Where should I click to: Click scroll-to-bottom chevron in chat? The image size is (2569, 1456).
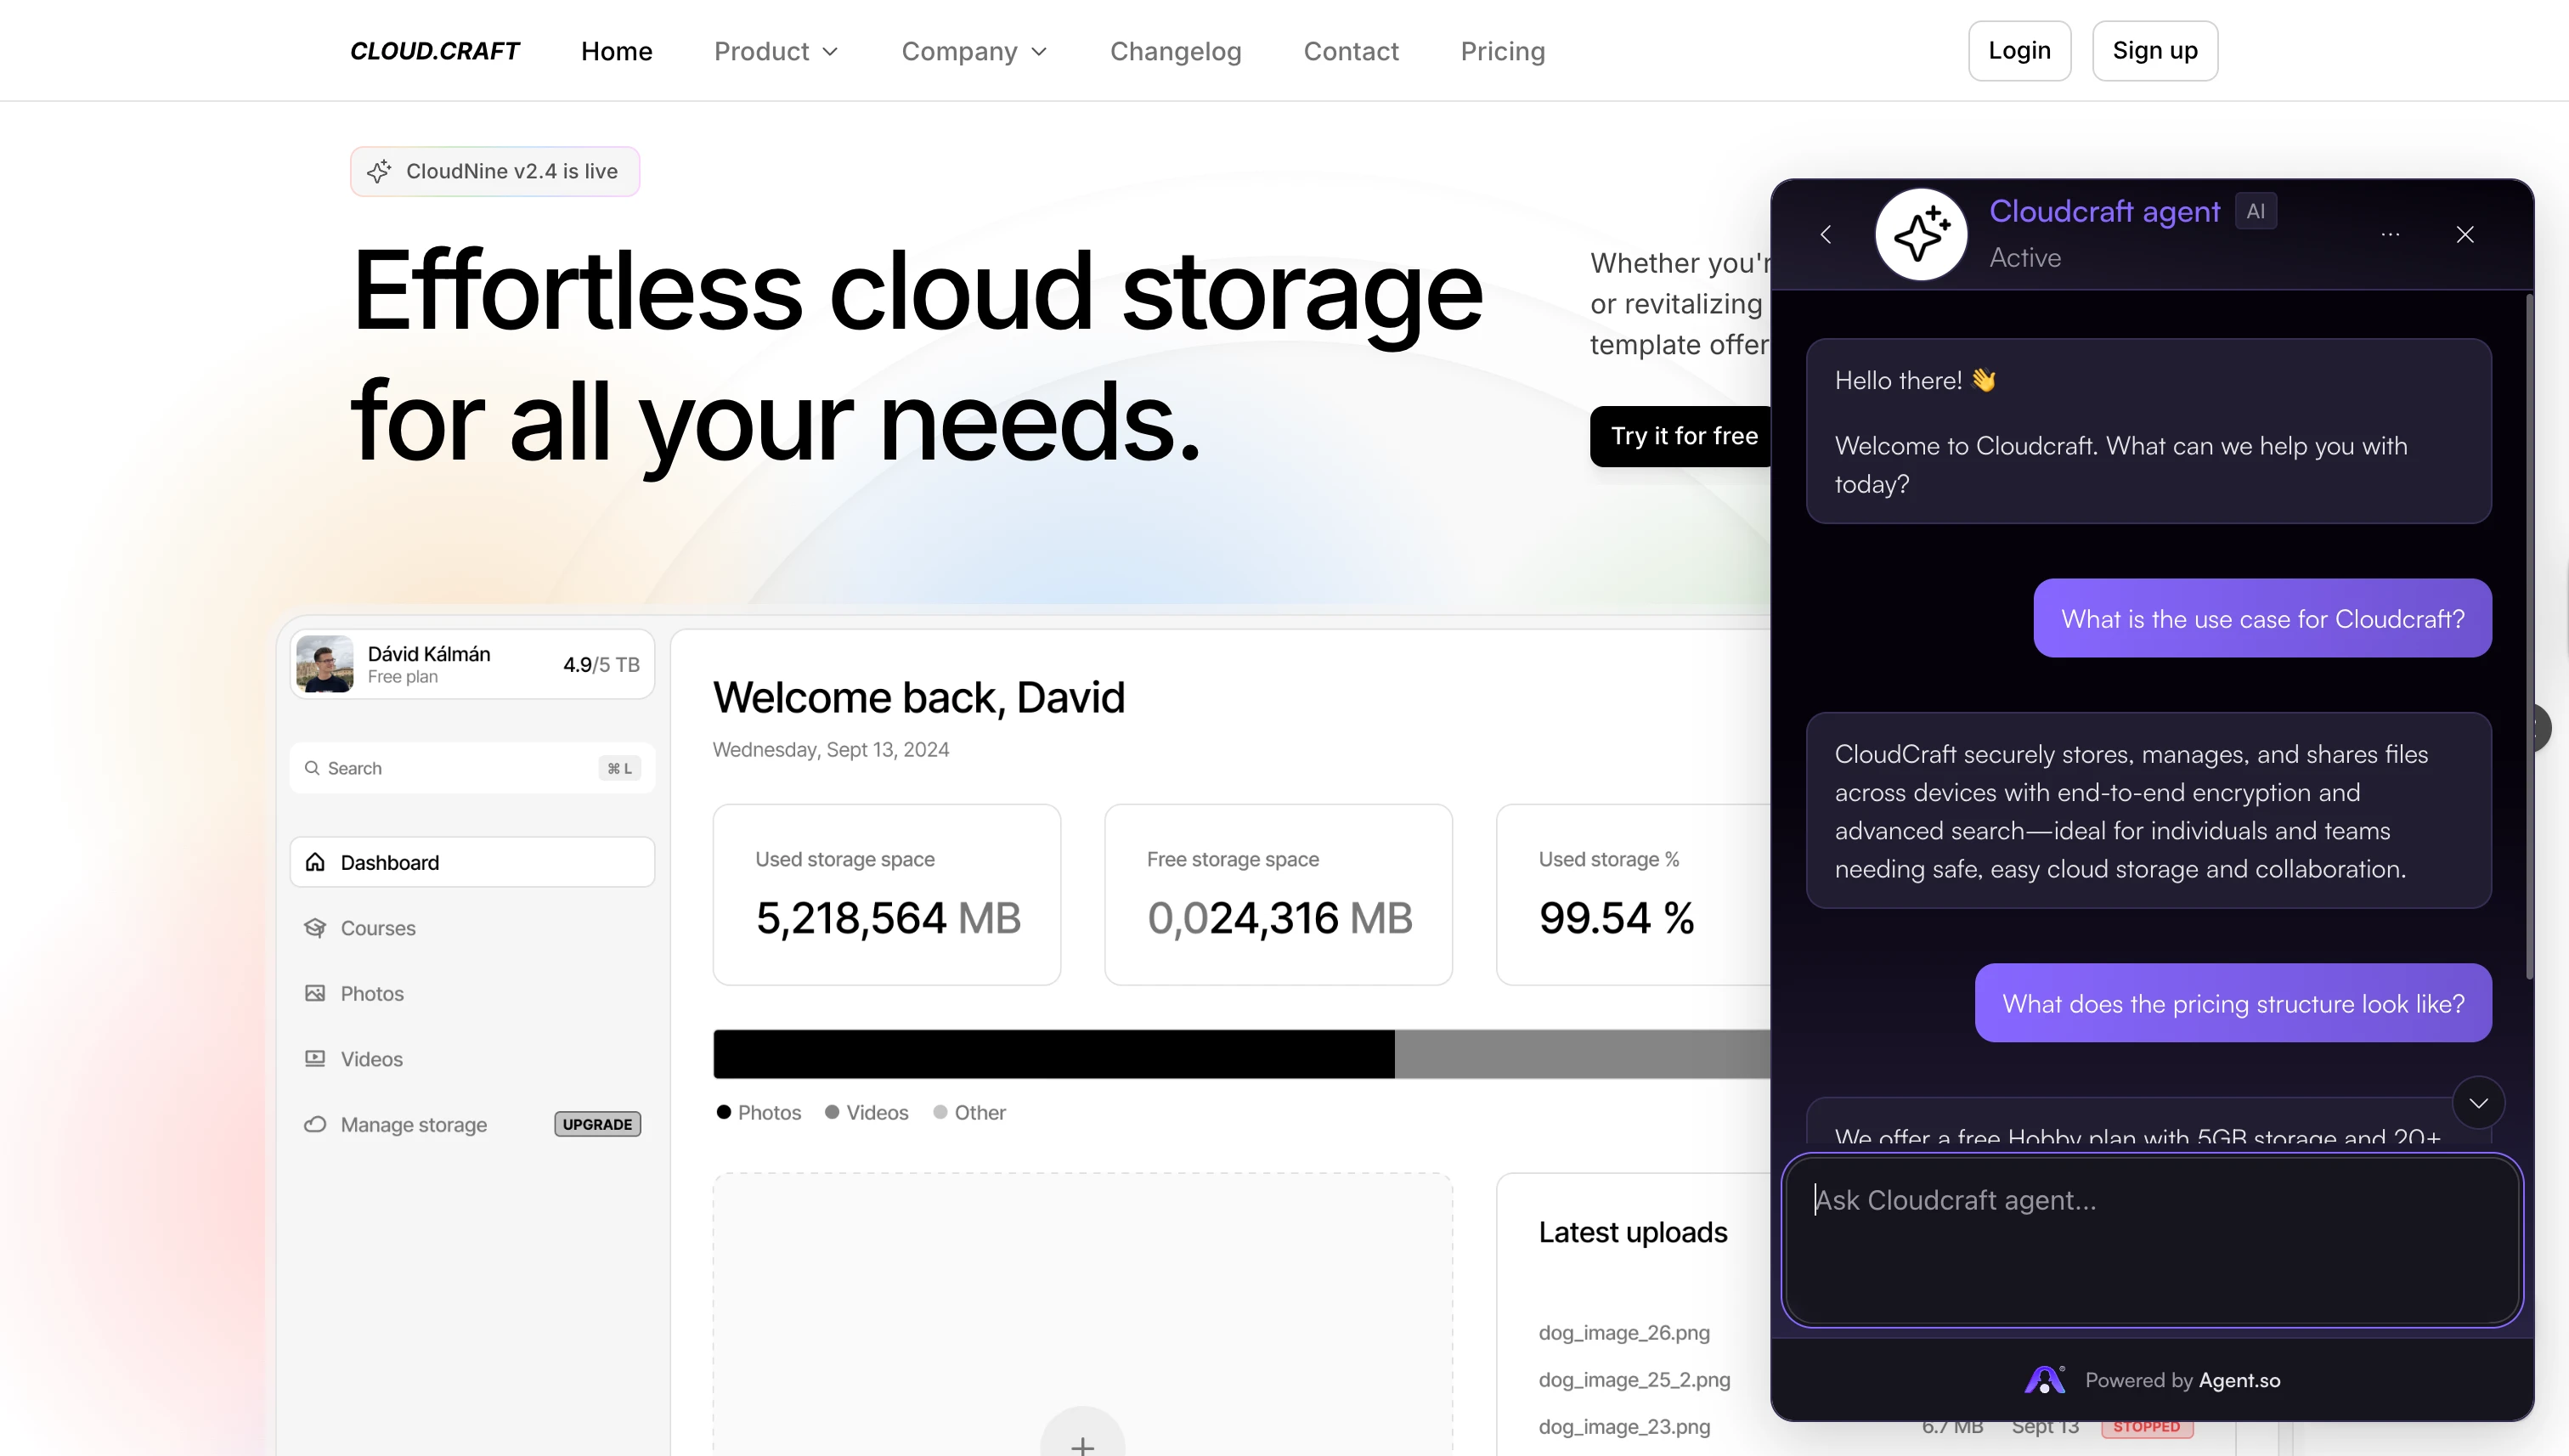point(2478,1103)
